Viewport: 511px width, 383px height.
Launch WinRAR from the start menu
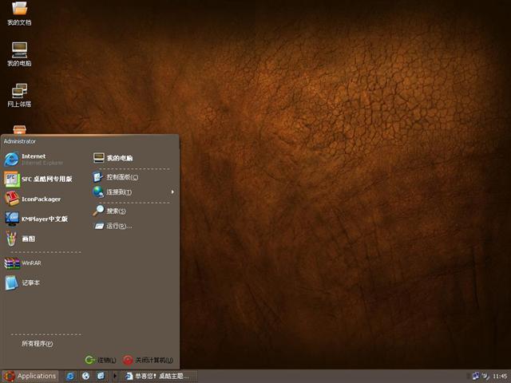click(23, 263)
